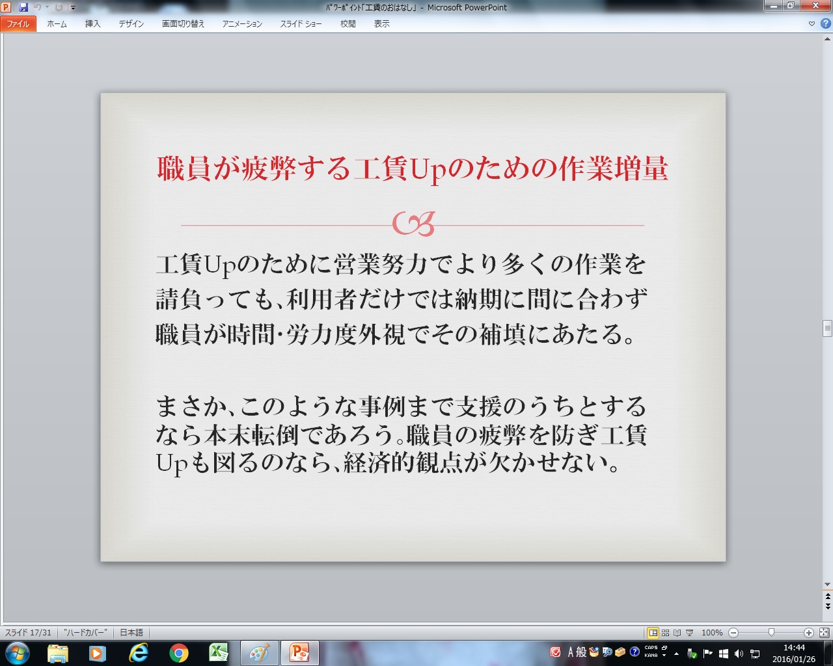Open the IME dictionary search icon

[x=607, y=652]
